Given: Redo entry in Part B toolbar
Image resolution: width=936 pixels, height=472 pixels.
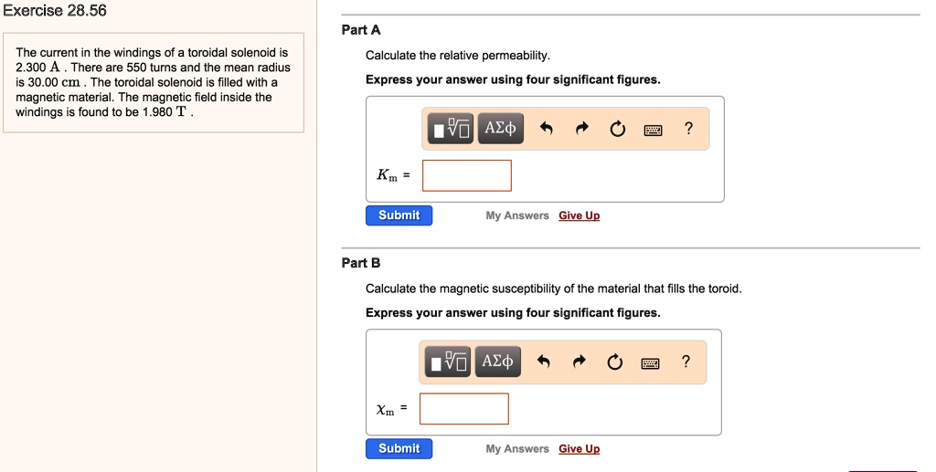Looking at the screenshot, I should pos(579,362).
